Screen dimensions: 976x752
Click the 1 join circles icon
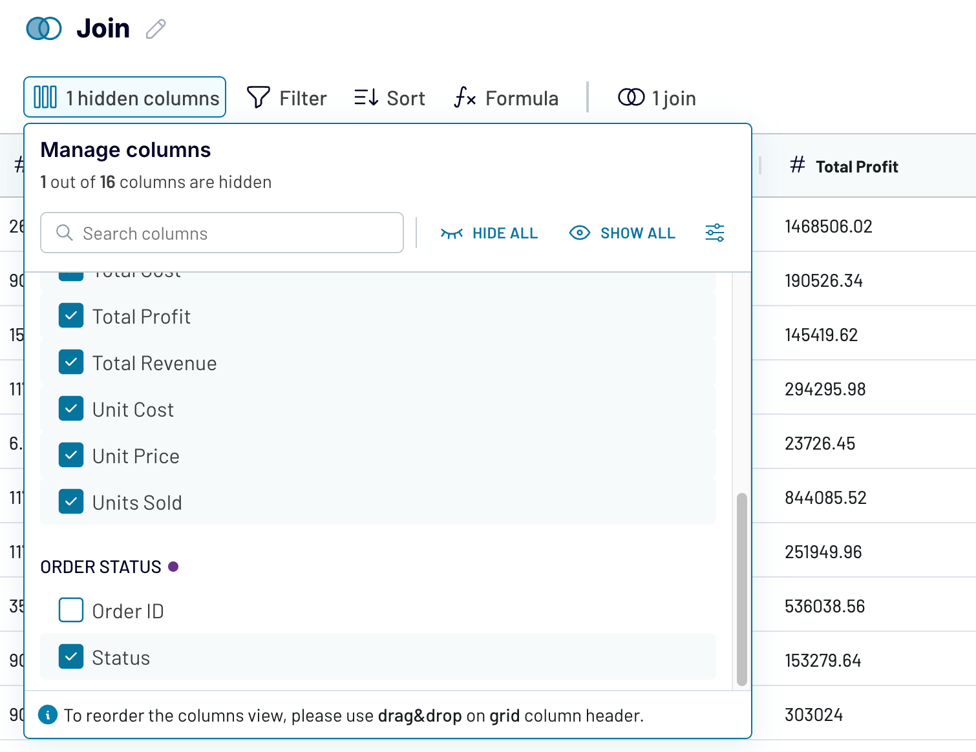point(631,98)
